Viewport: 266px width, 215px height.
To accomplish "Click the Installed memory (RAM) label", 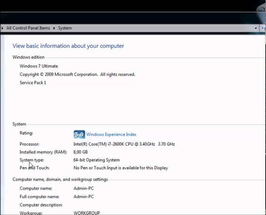I will pyautogui.click(x=43, y=152).
